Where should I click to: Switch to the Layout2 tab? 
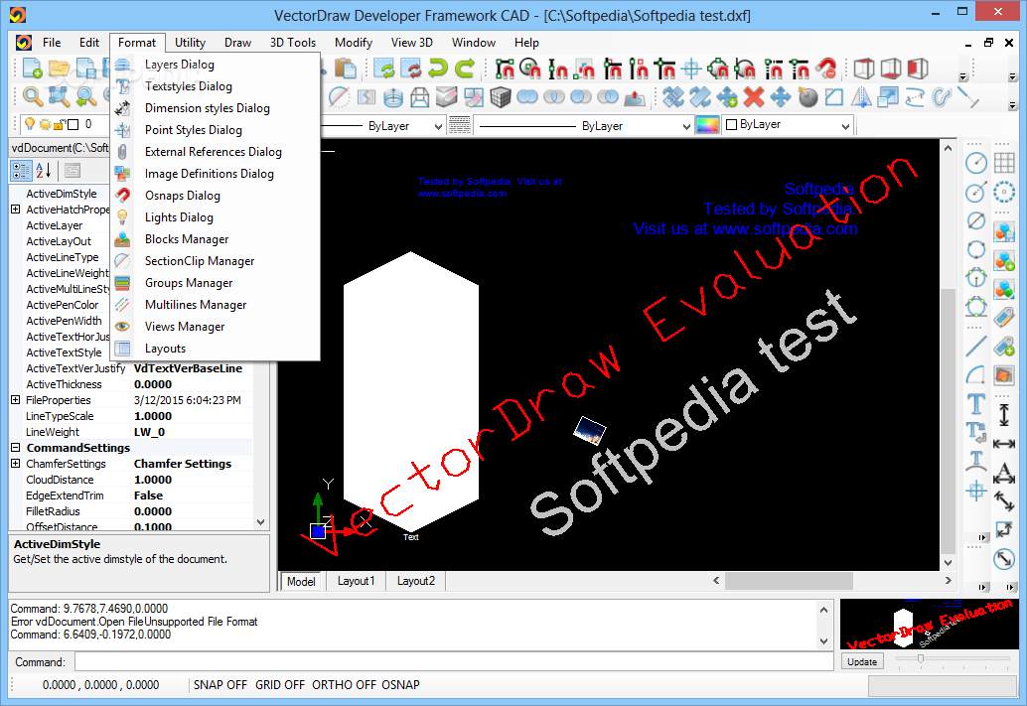tap(416, 581)
